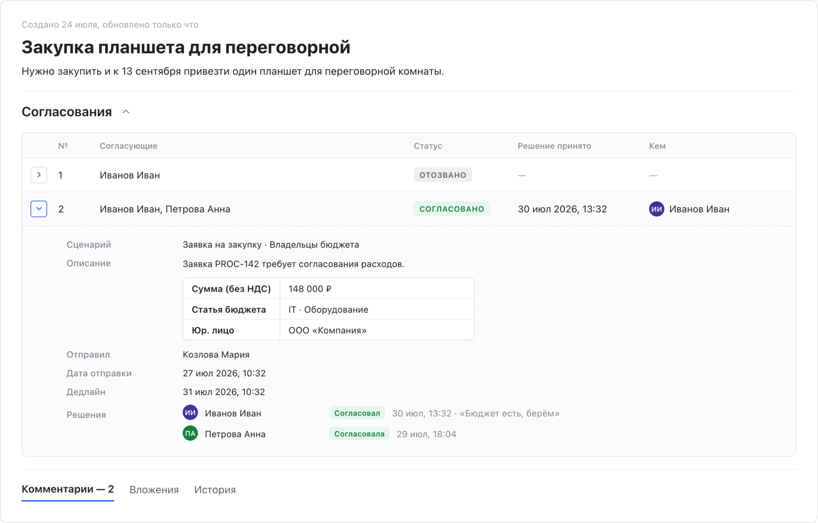The height and width of the screenshot is (523, 818).
Task: Click the Решение принято column header
Action: pyautogui.click(x=554, y=146)
